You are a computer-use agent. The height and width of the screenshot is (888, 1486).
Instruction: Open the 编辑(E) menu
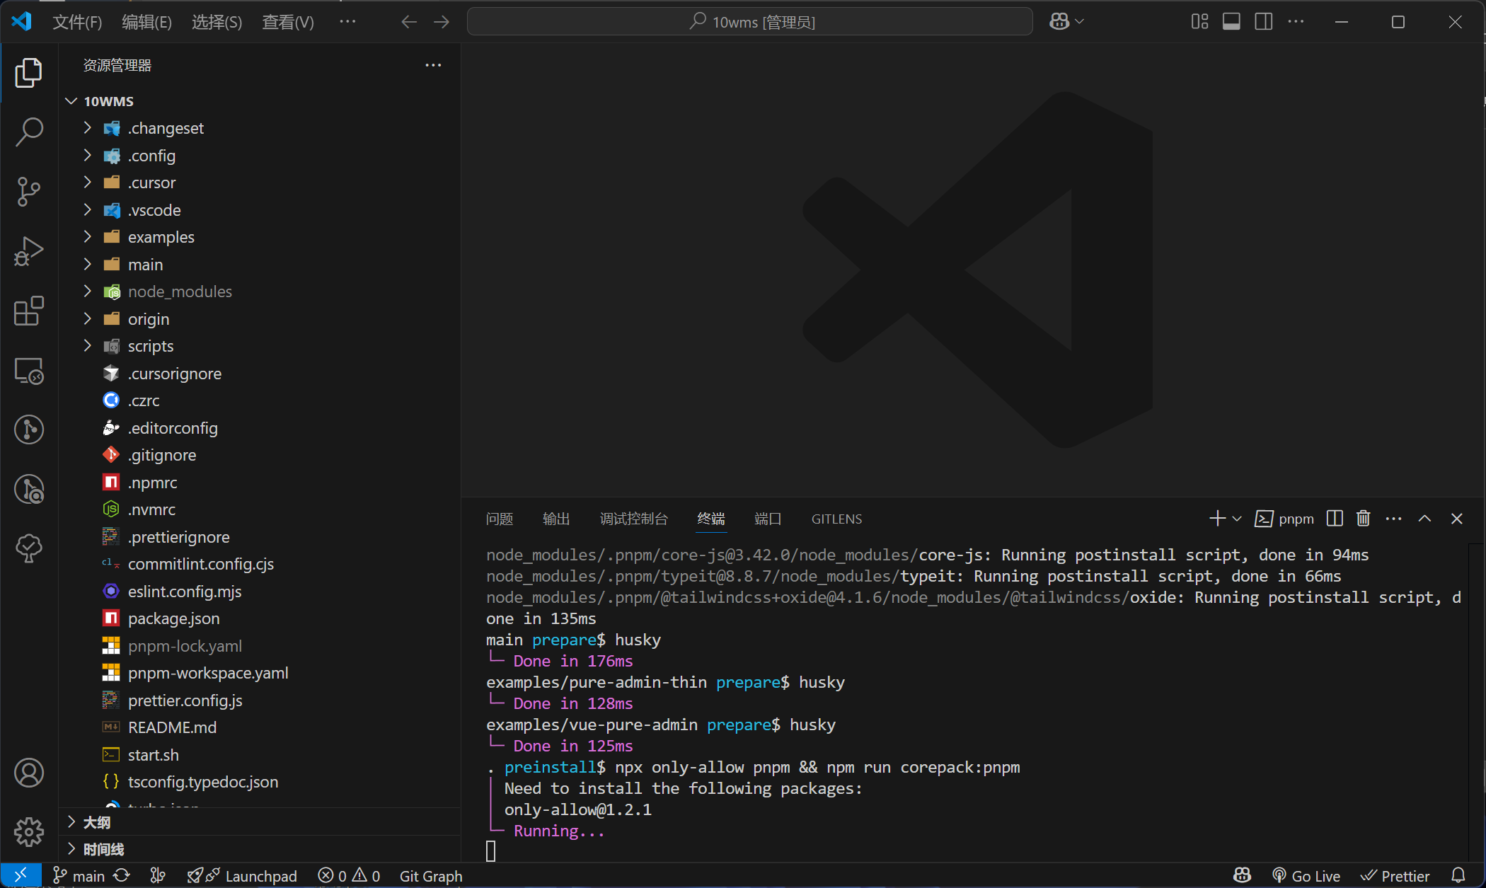(146, 22)
